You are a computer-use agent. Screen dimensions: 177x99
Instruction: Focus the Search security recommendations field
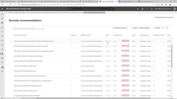pyautogui.click(x=28, y=28)
